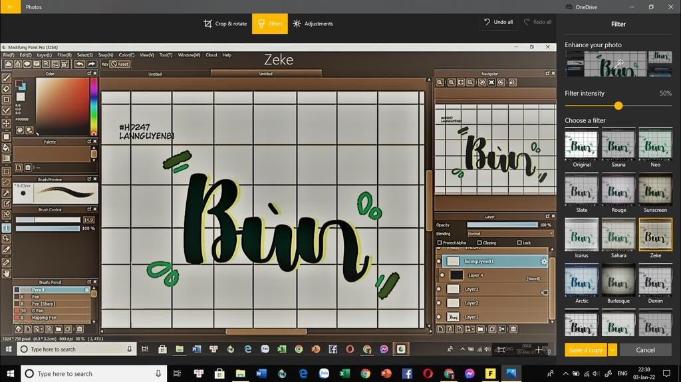Select the Eraser tool in MediBang
Viewport: 681px width, 382px height.
click(x=7, y=88)
